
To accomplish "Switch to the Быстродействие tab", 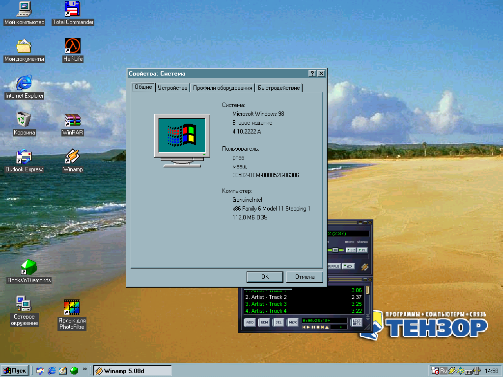I will click(279, 88).
